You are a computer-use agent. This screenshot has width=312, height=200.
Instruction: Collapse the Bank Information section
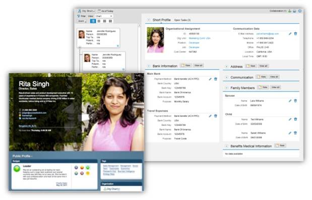[x=149, y=66]
